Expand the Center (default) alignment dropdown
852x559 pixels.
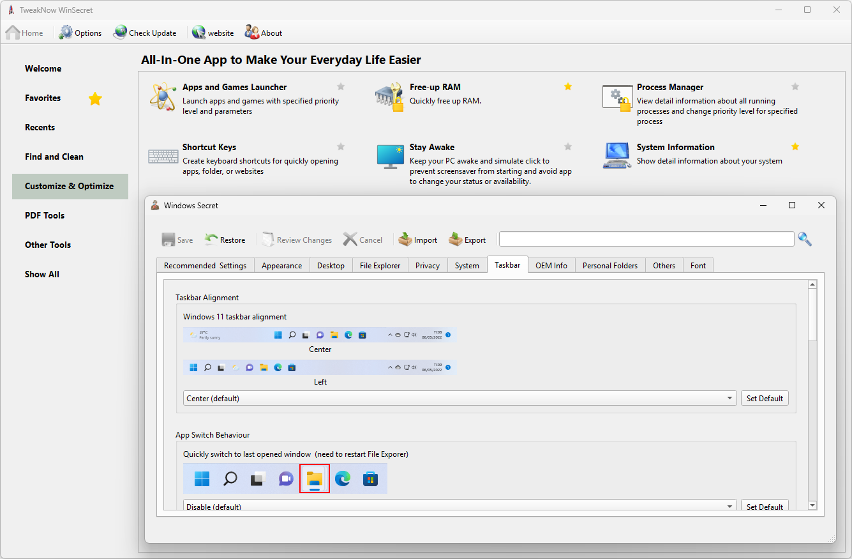coord(460,398)
